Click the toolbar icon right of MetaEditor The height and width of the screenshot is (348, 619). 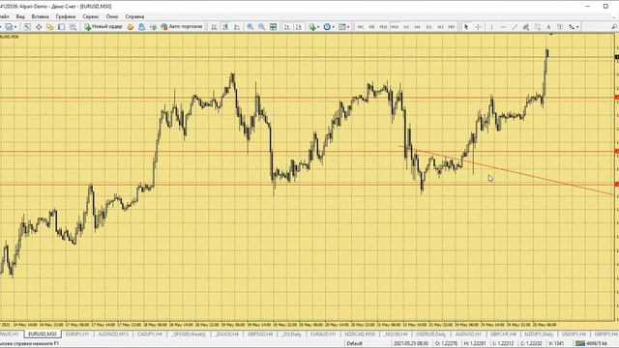(x=141, y=26)
